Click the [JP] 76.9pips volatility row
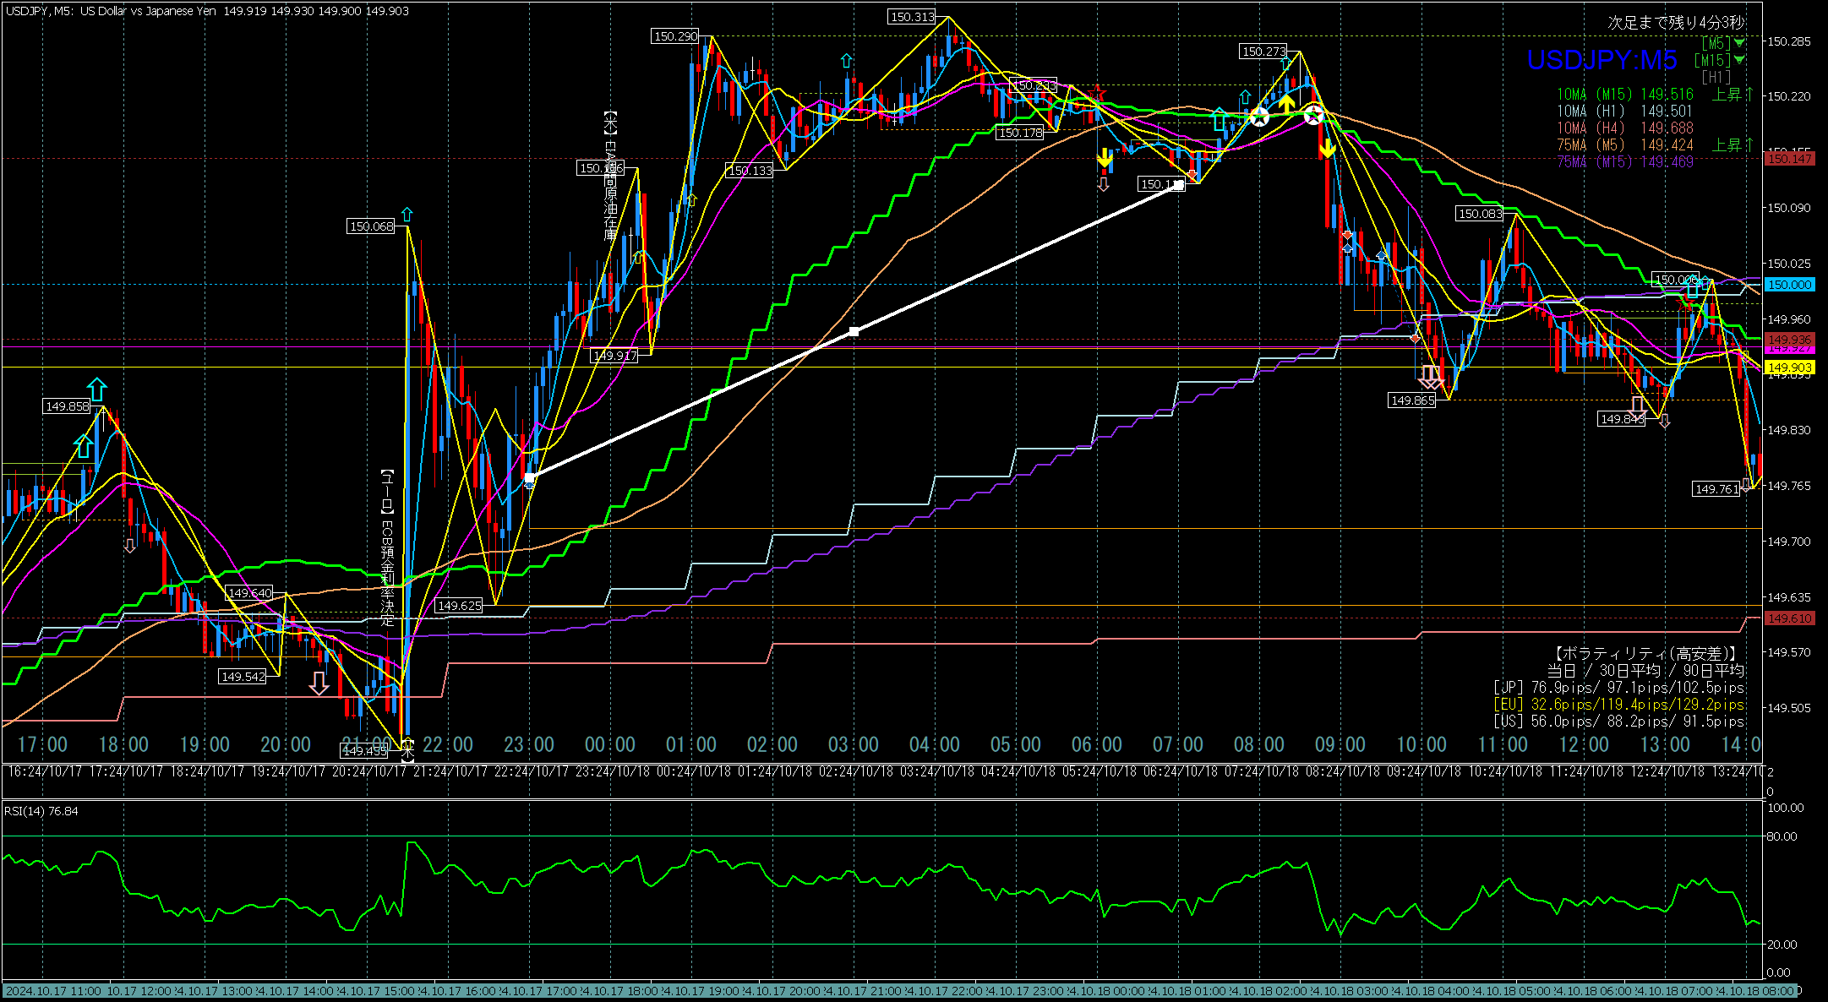Screen dimensions: 1828x1002 tap(1618, 688)
